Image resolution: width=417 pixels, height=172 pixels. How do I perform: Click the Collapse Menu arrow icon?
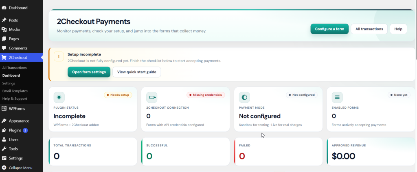click(4, 168)
